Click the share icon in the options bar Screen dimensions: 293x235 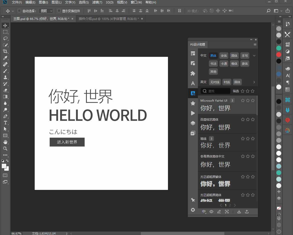click(288, 11)
